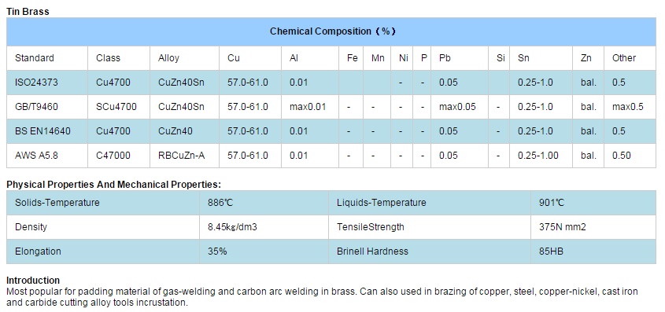Click the Chemical Composition table header

(x=331, y=31)
